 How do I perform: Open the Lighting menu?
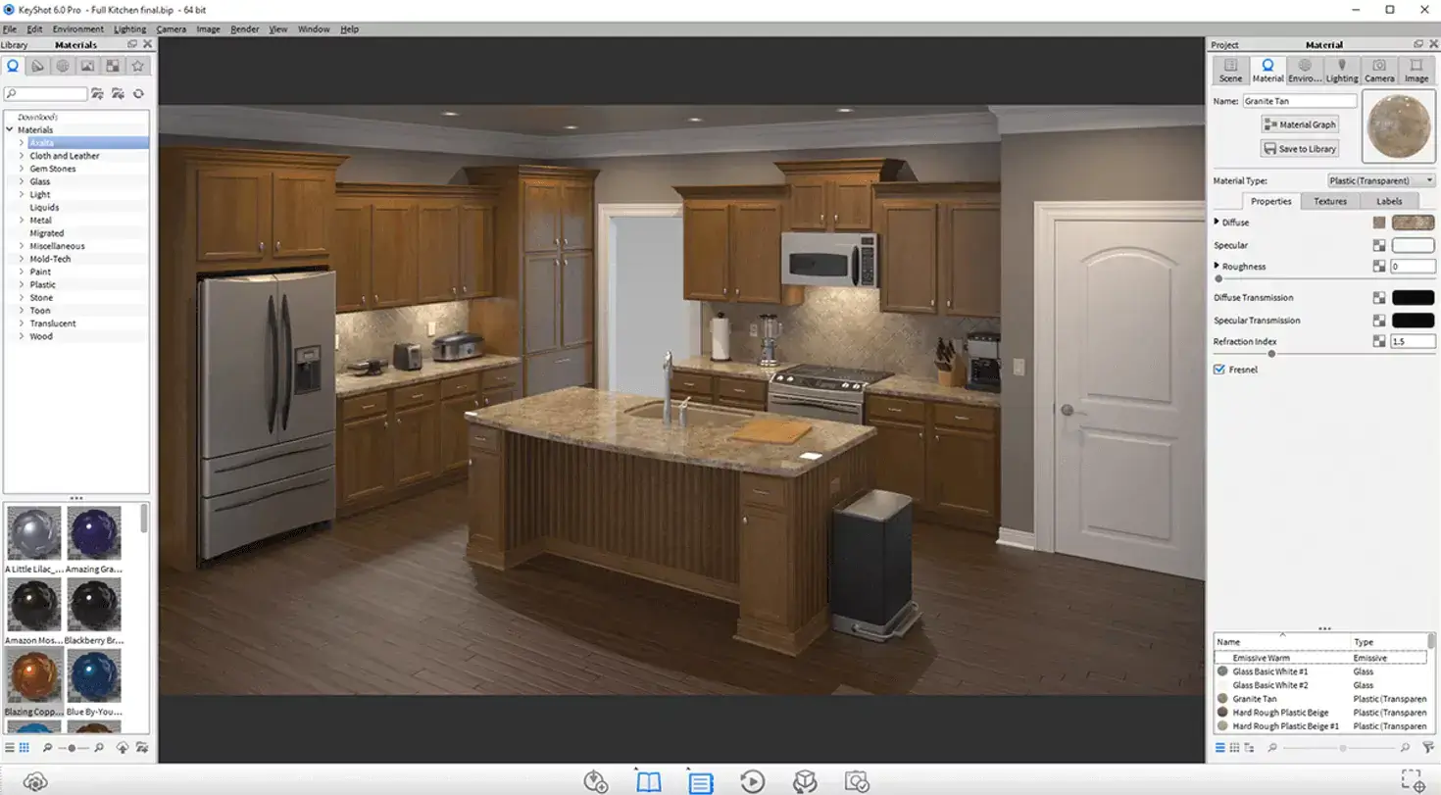pyautogui.click(x=129, y=29)
